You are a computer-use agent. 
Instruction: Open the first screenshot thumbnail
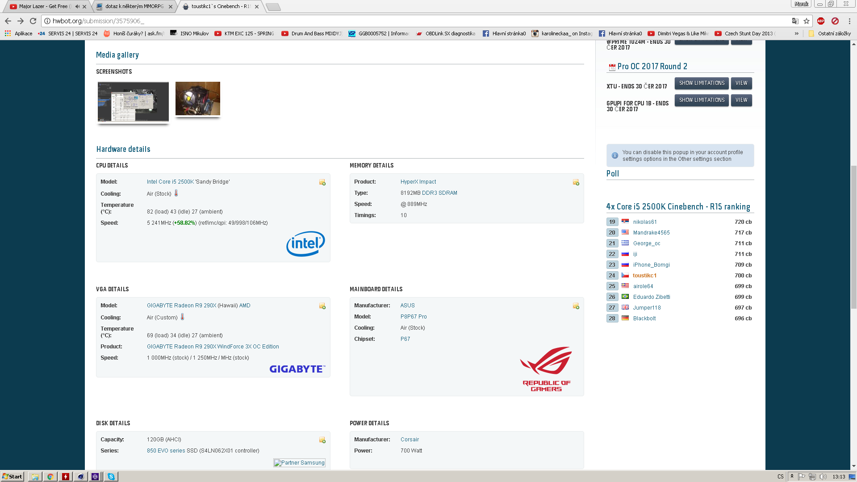[133, 101]
